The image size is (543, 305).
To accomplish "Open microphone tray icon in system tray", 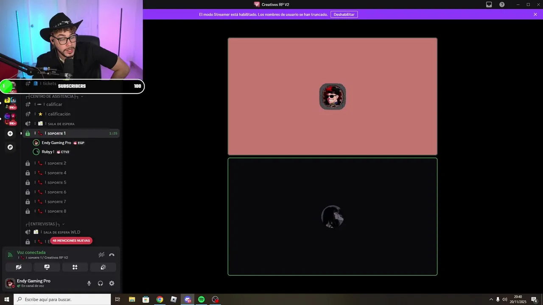I will pyautogui.click(x=498, y=299).
